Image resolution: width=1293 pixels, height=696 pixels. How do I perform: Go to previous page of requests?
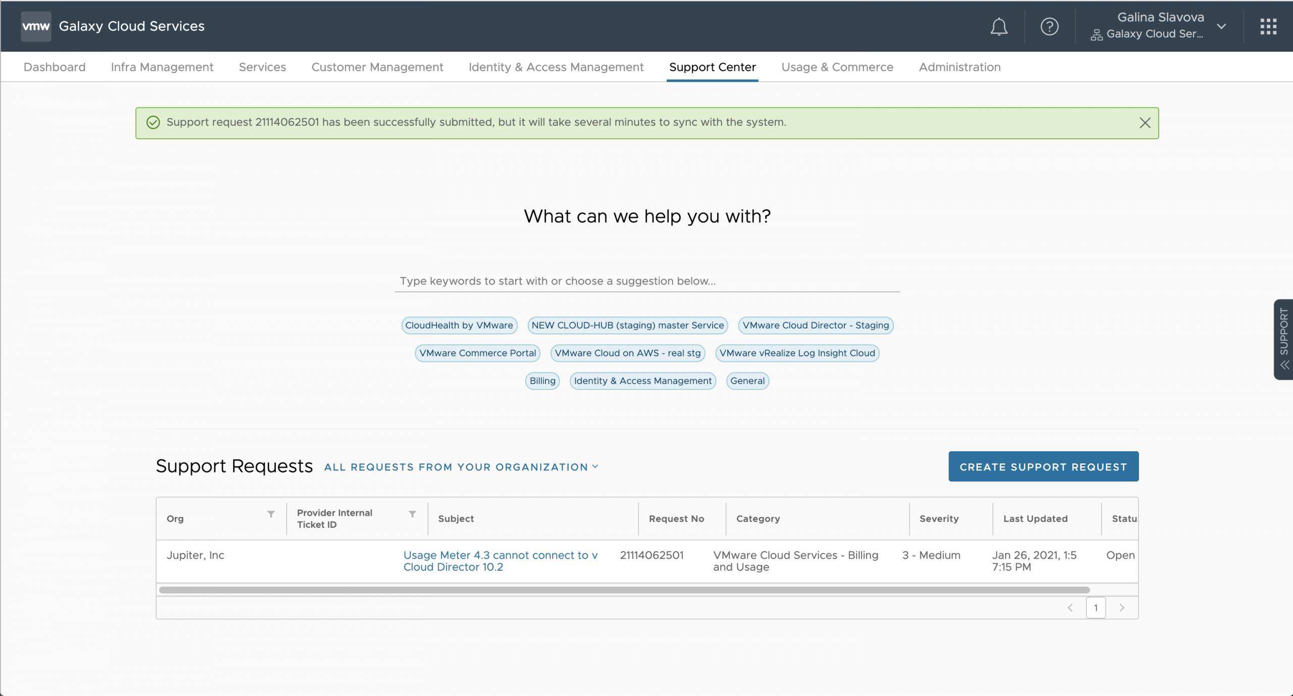click(1070, 608)
